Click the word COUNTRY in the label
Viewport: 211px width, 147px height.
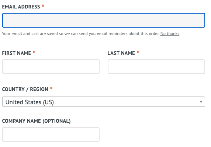pyautogui.click(x=13, y=89)
